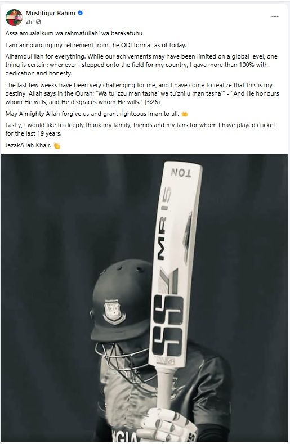Click the Assalamualaikum greeting line

pyautogui.click(x=74, y=33)
